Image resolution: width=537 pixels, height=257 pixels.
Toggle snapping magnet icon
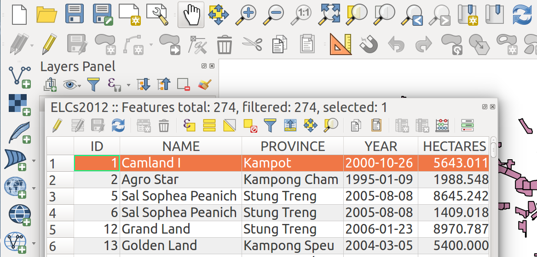[x=369, y=45]
